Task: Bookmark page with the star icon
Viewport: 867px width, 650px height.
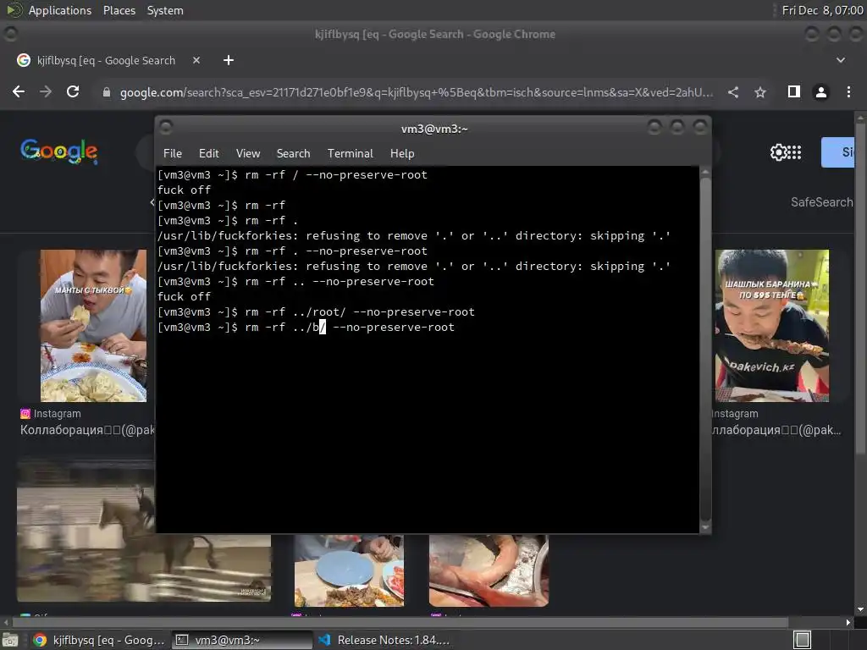Action: coord(760,92)
